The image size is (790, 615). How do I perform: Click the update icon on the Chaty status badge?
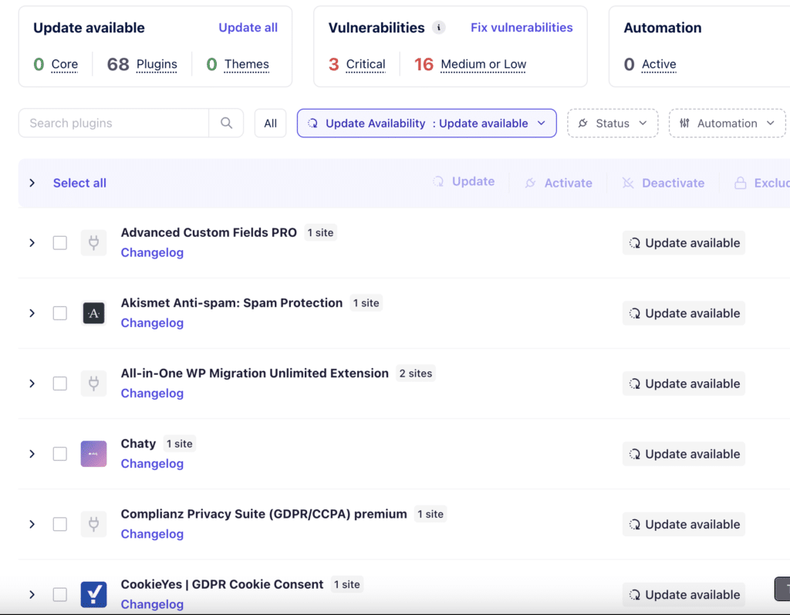[635, 454]
